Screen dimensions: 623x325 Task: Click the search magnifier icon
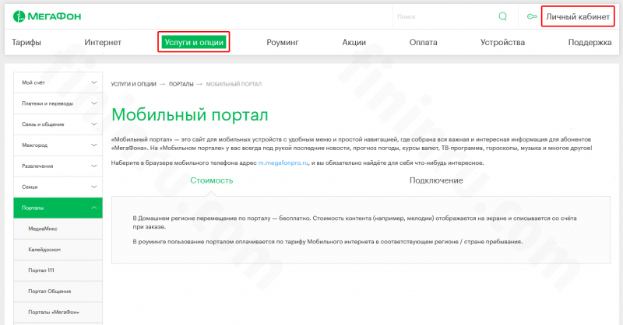pos(502,16)
